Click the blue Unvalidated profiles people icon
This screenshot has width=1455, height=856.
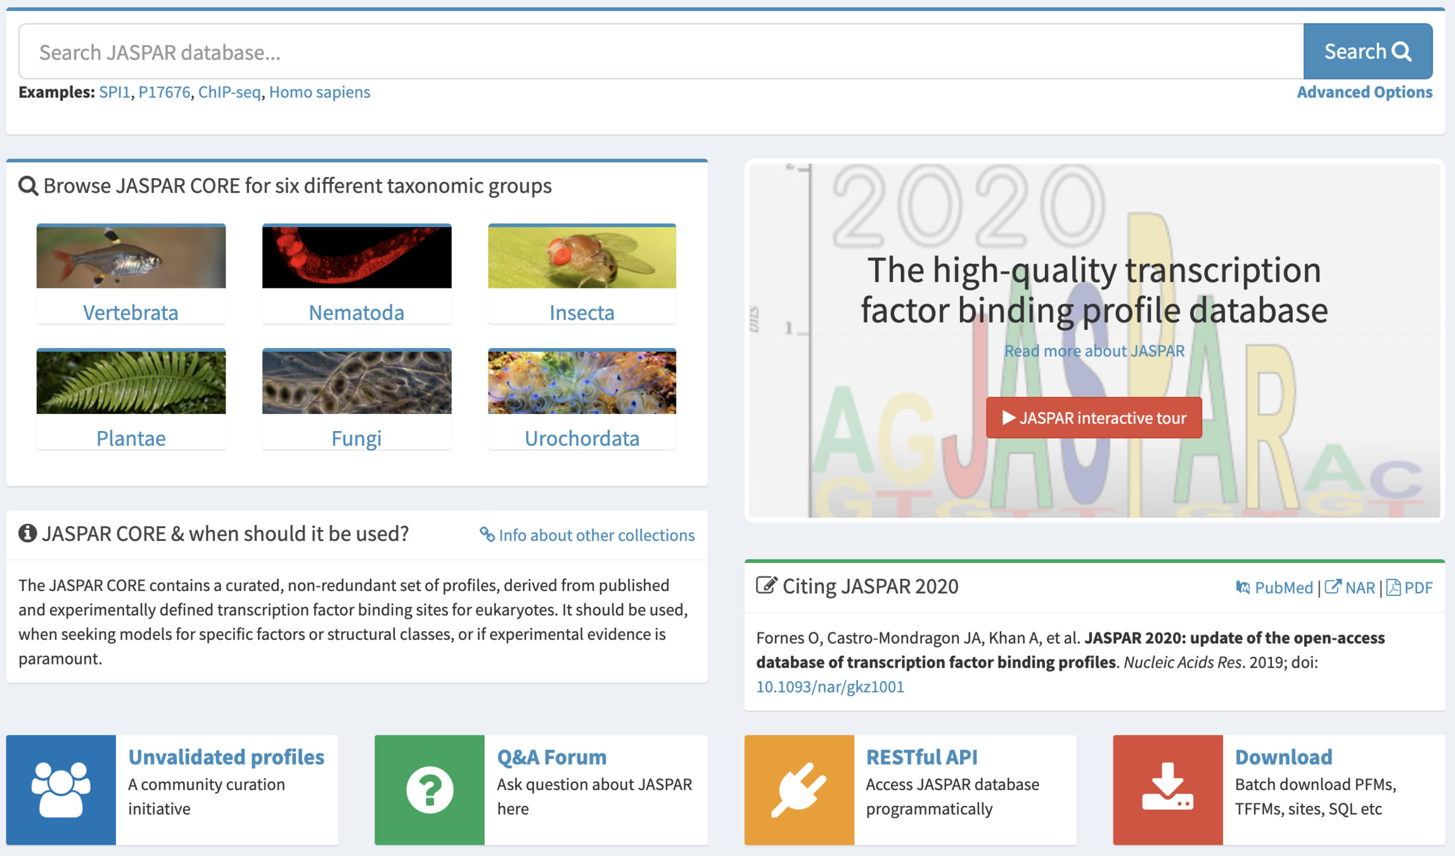(x=61, y=789)
